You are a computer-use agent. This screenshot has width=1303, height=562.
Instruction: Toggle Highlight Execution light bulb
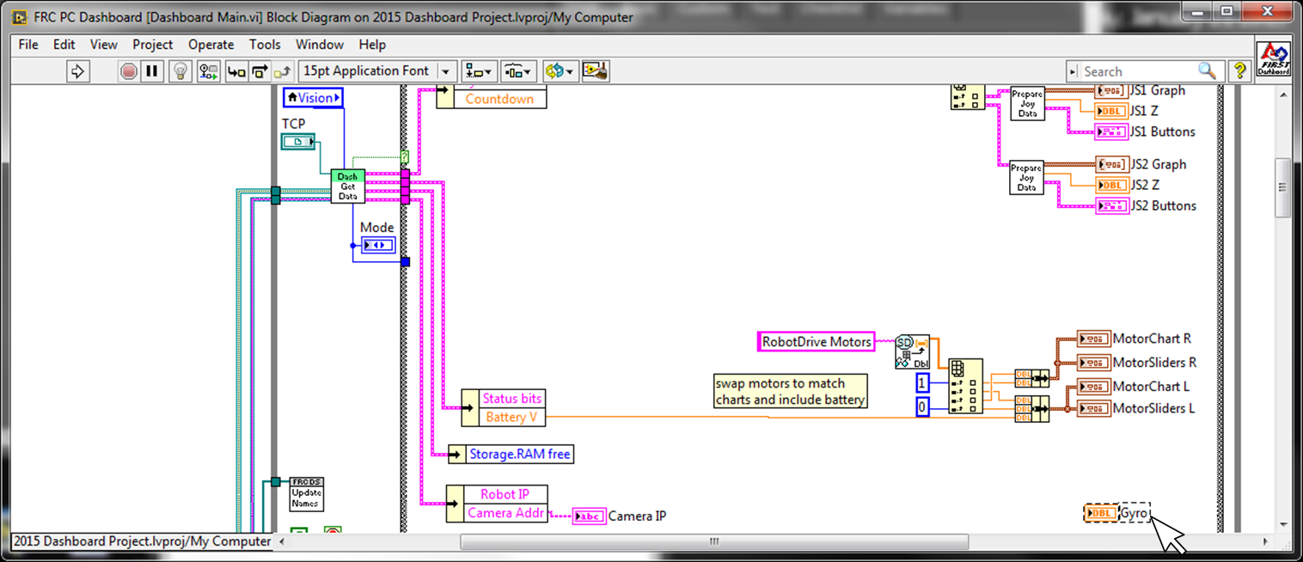180,71
